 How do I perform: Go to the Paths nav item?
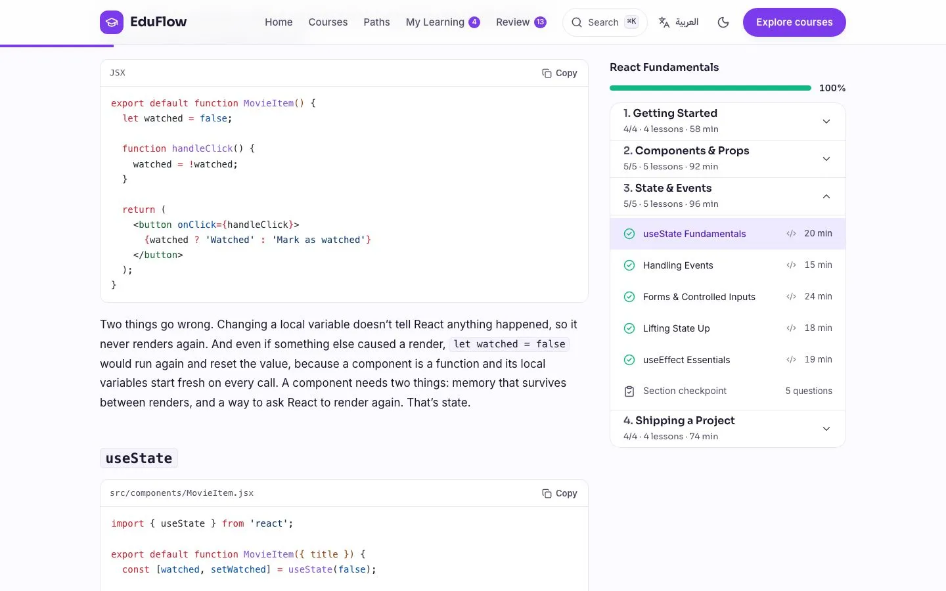click(376, 22)
